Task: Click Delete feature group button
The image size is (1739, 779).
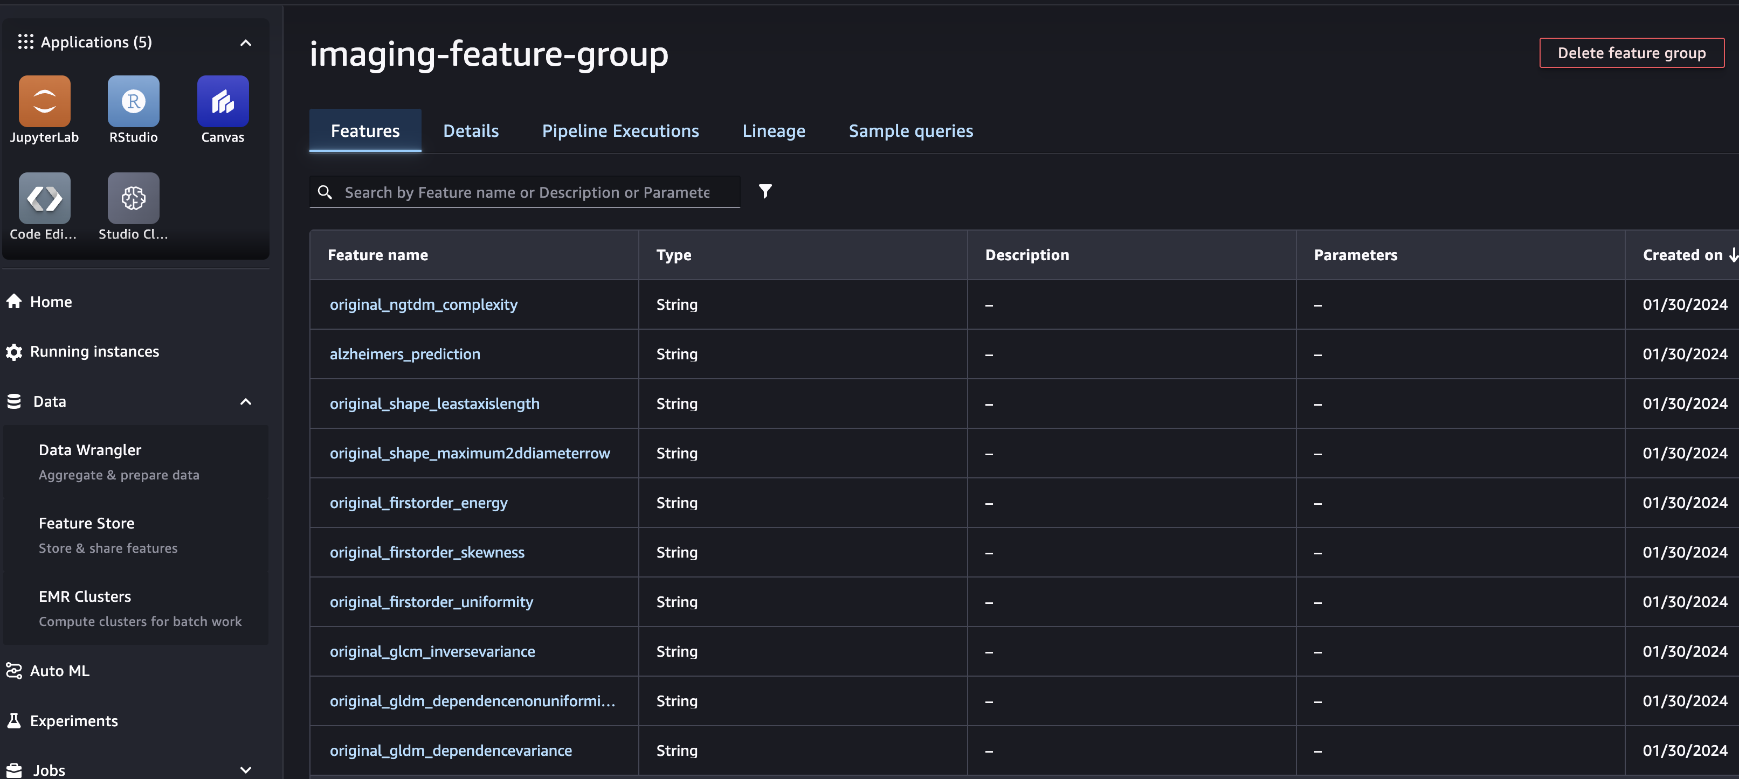Action: click(1631, 53)
